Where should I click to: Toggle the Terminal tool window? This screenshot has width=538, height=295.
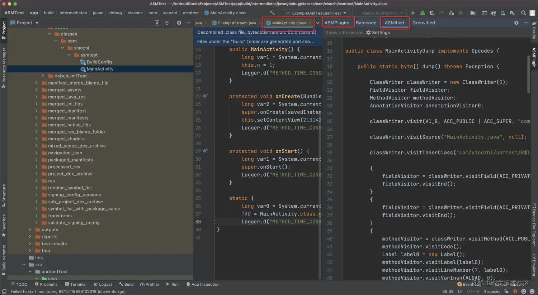pos(76,284)
